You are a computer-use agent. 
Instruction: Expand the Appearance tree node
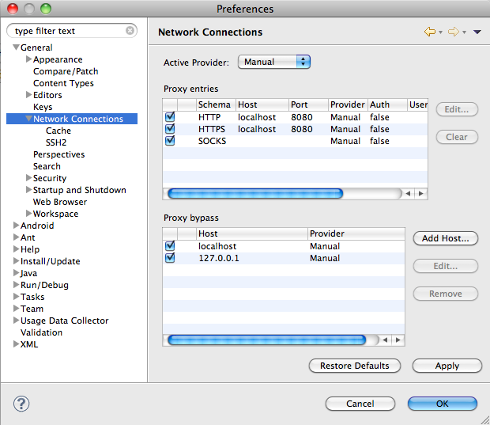click(x=28, y=59)
